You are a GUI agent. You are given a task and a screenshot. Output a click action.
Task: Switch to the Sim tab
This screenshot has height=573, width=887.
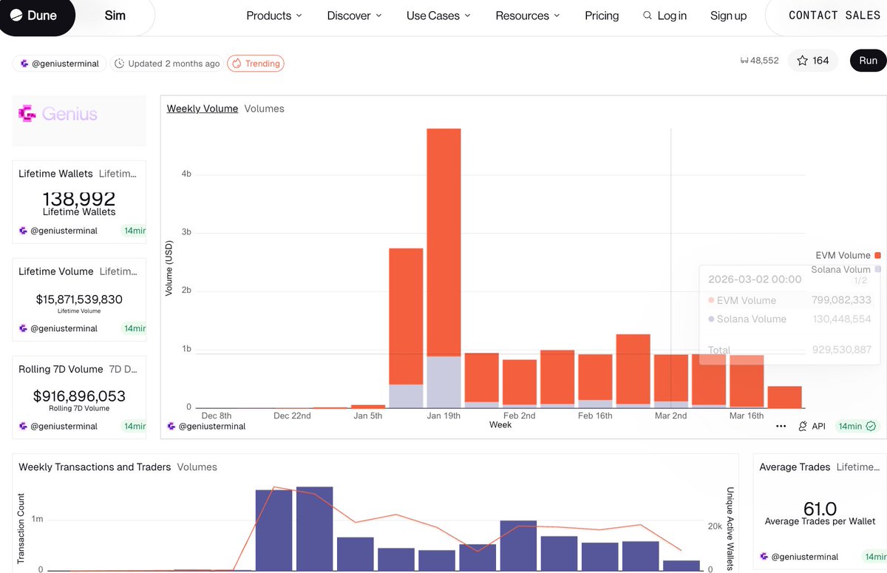[115, 16]
